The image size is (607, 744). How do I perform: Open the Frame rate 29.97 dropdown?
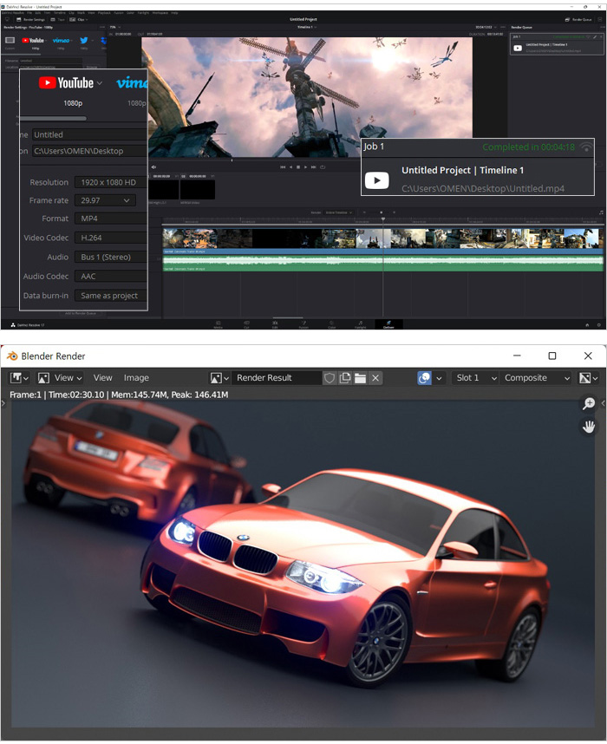104,200
